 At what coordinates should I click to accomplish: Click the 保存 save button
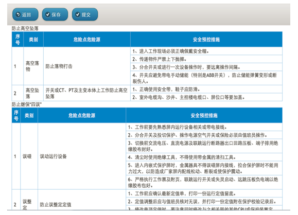tap(55, 14)
